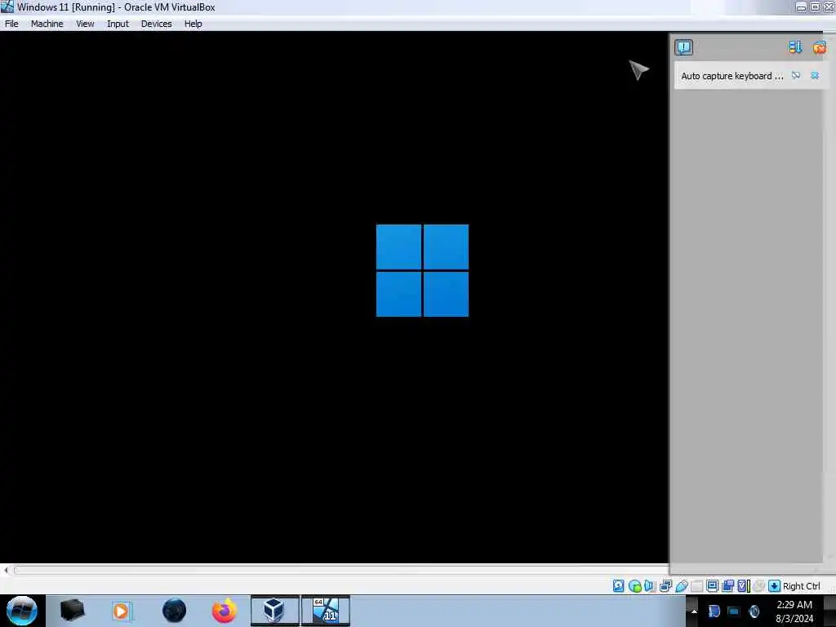This screenshot has width=836, height=627.
Task: Open the black folder taskbar icon
Action: (72, 611)
